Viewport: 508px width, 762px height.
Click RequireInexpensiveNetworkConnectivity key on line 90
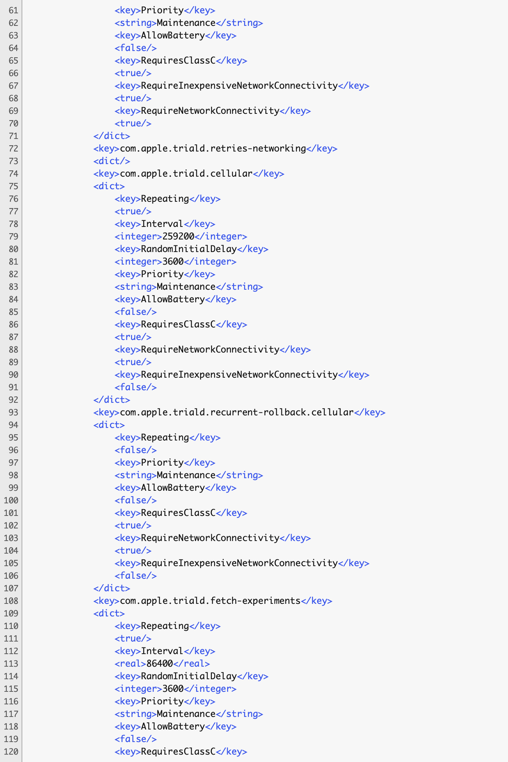[x=240, y=375]
